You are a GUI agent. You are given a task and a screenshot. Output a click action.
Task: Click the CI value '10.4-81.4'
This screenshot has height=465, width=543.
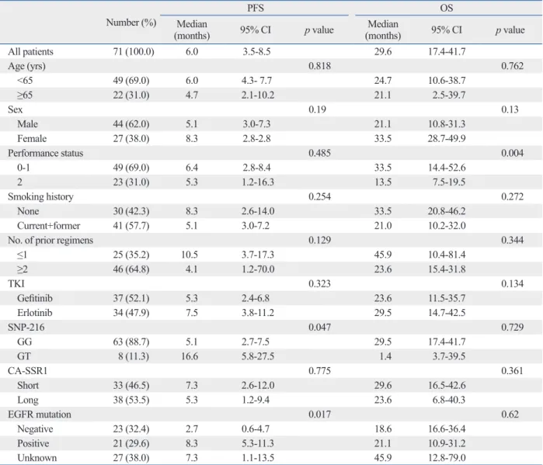[x=447, y=255]
